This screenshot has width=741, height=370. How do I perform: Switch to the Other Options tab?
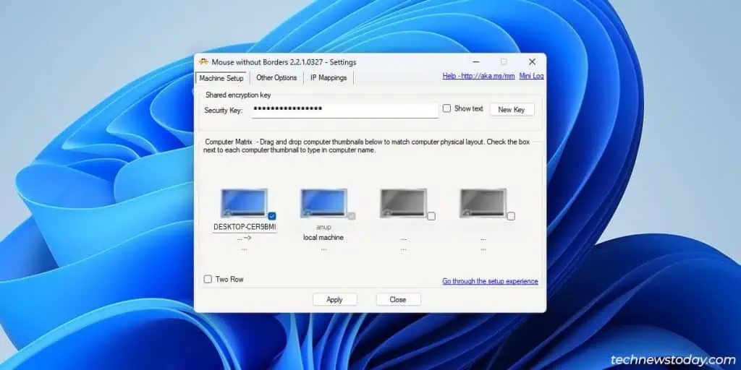(276, 78)
